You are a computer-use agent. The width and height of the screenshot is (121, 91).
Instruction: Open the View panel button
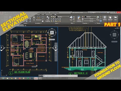(x=115, y=18)
